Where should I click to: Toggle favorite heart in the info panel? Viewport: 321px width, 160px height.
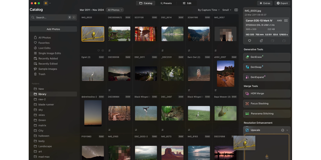(x=249, y=41)
